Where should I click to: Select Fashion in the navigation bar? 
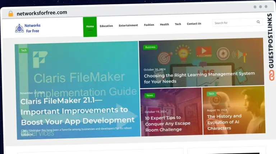coord(149,25)
